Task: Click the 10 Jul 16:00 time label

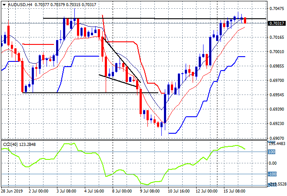Action: pyautogui.click(x=179, y=191)
